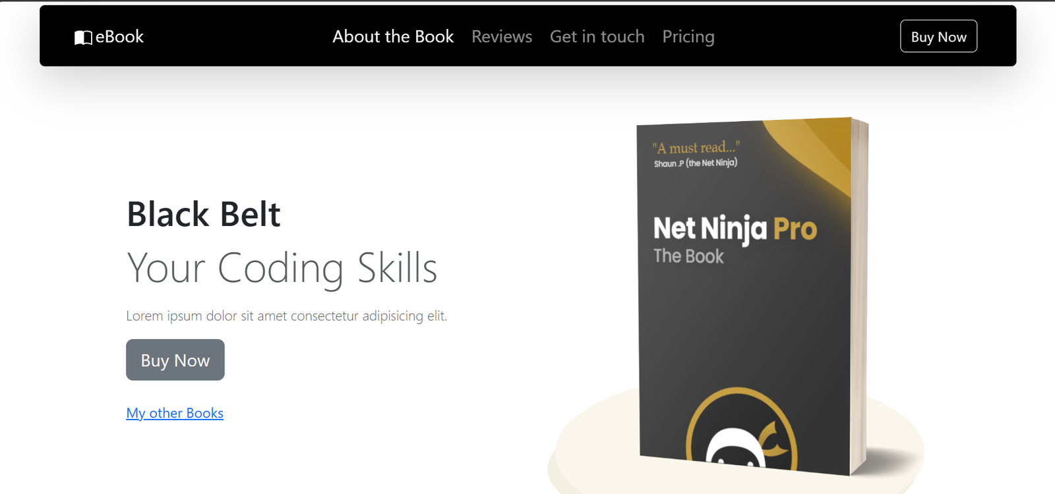Go to the Reviews section
Viewport: 1055px width, 494px height.
[x=502, y=37]
